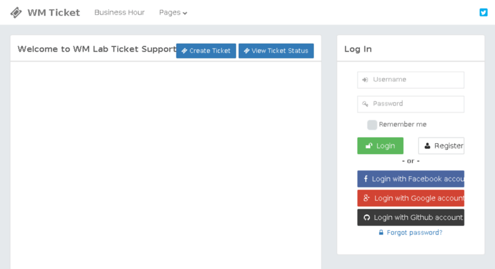This screenshot has height=269, width=495.
Task: Focus the Password input field
Action: coord(411,104)
